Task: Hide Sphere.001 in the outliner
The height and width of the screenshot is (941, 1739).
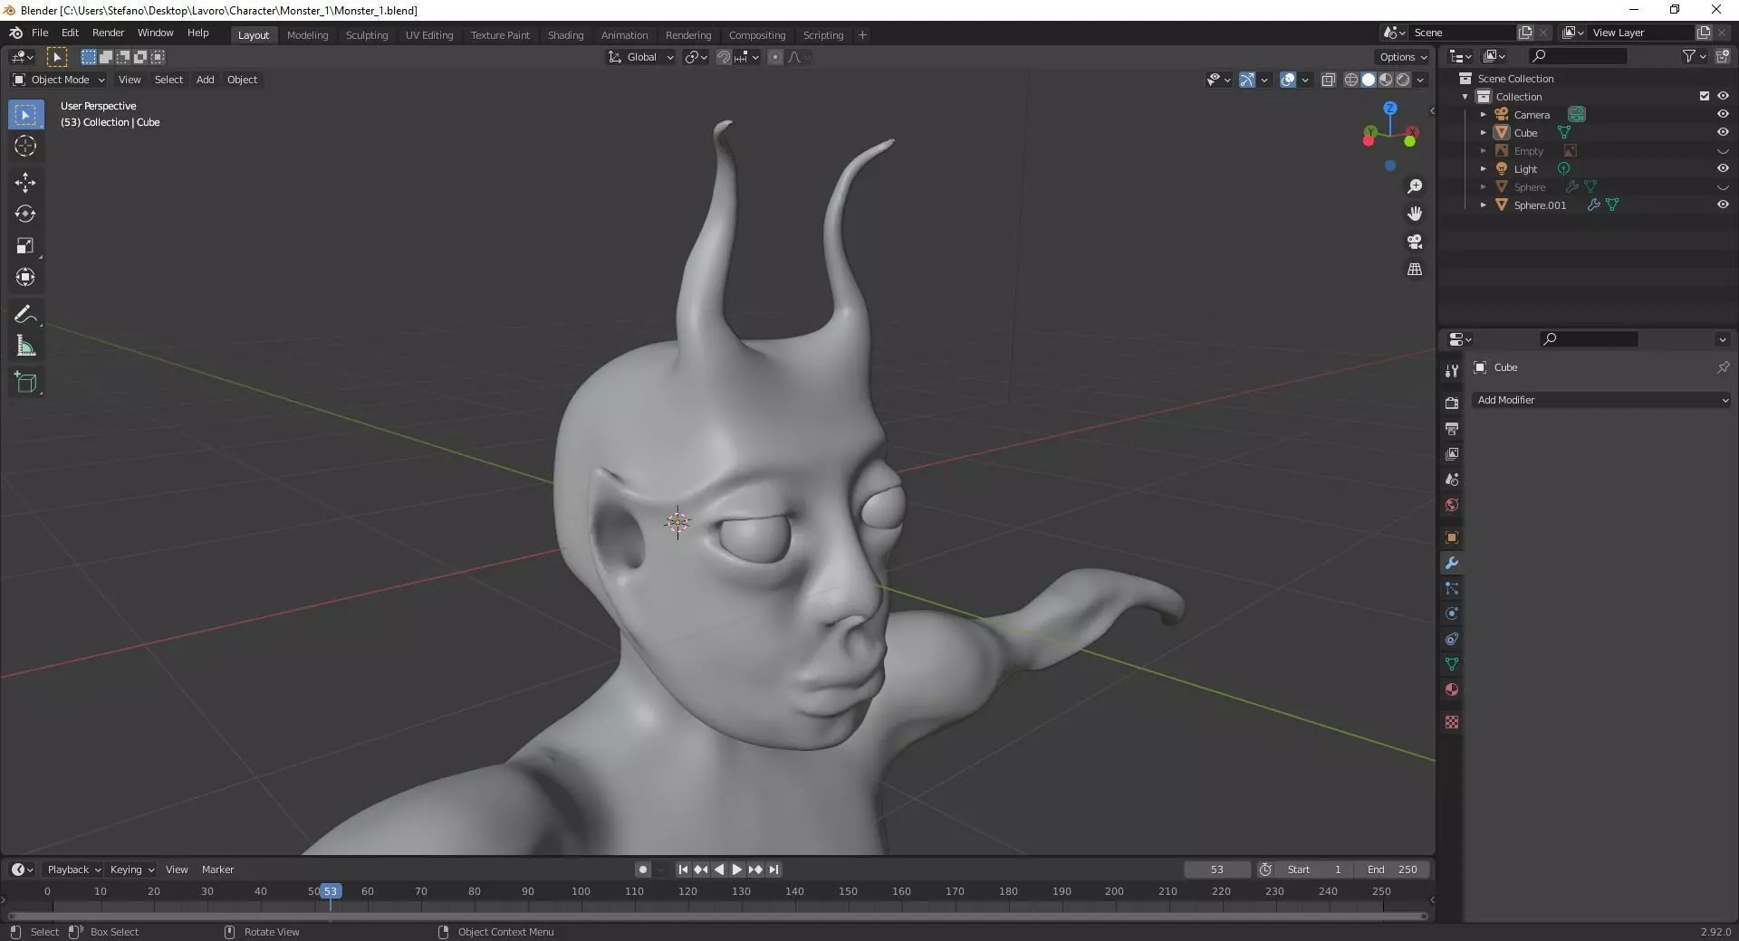Action: pyautogui.click(x=1723, y=204)
